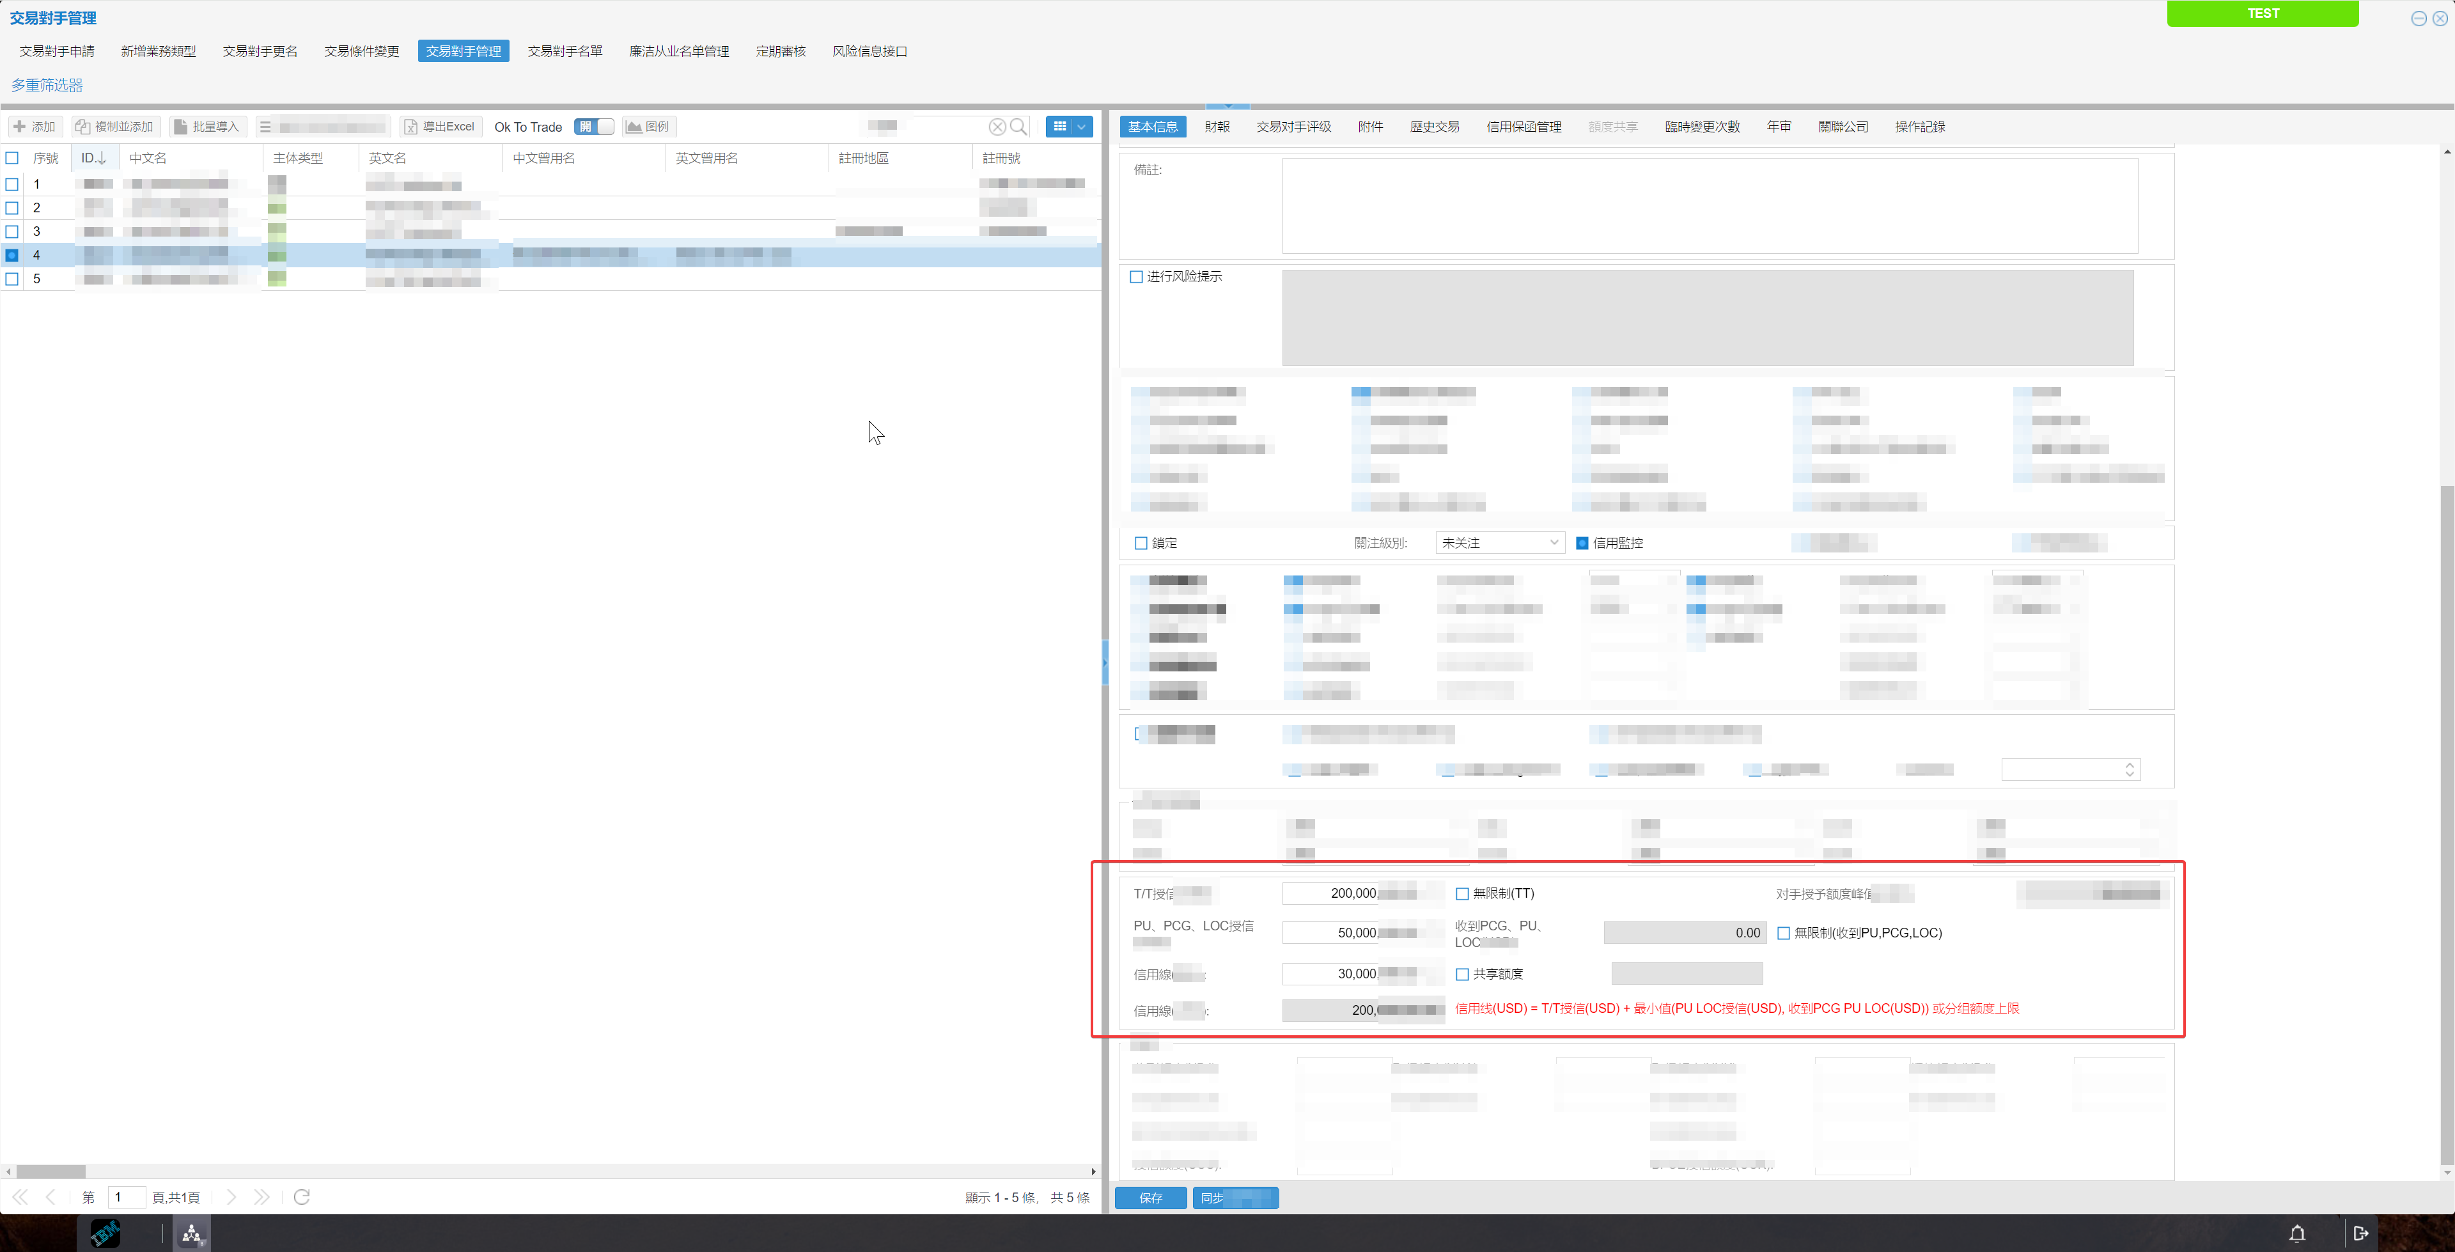
Task: Open the 定期審核 menu item
Action: point(781,52)
